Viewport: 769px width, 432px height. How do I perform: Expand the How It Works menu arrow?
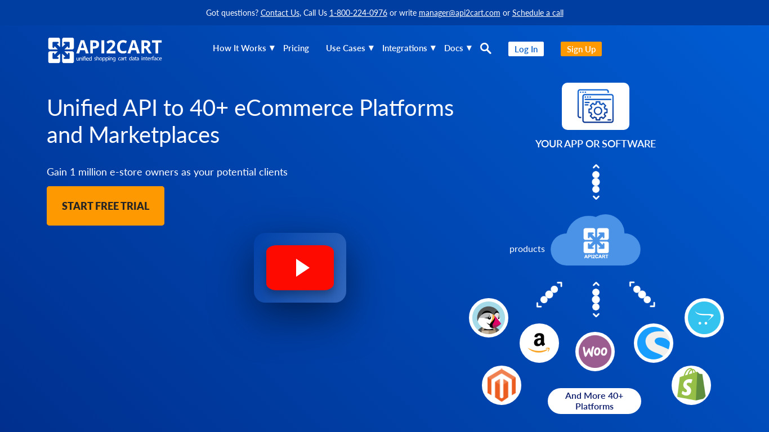tap(272, 48)
